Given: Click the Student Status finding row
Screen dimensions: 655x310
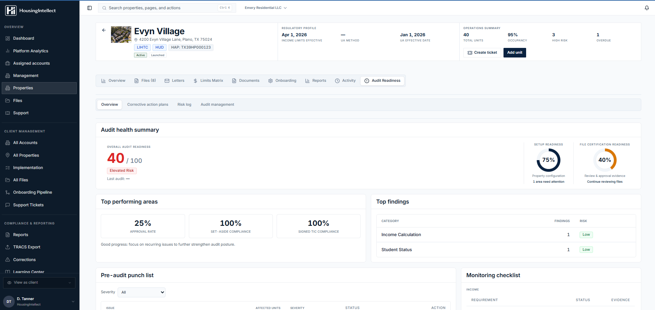Looking at the screenshot, I should click(x=506, y=250).
